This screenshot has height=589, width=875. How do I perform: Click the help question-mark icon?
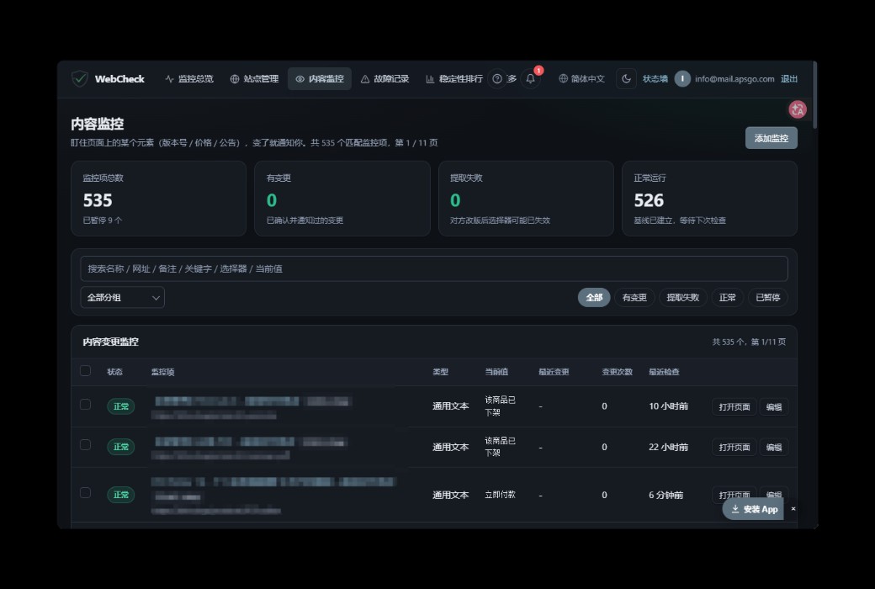[x=497, y=79]
